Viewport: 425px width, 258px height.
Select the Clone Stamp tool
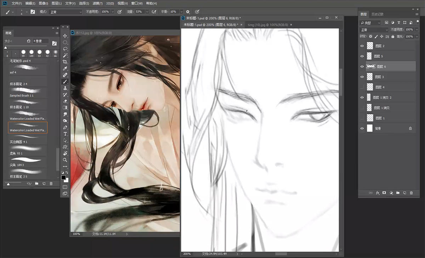[65, 88]
